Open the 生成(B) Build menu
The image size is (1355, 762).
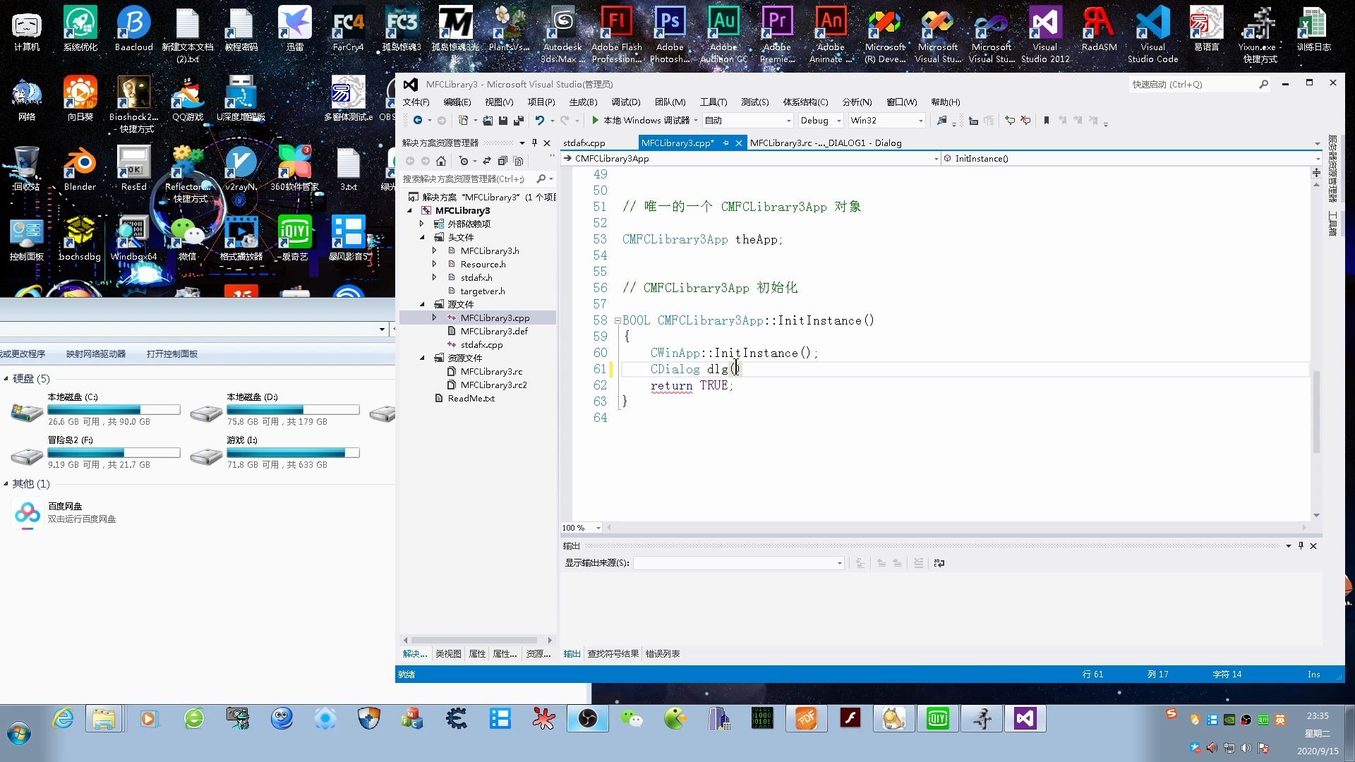[x=582, y=102]
